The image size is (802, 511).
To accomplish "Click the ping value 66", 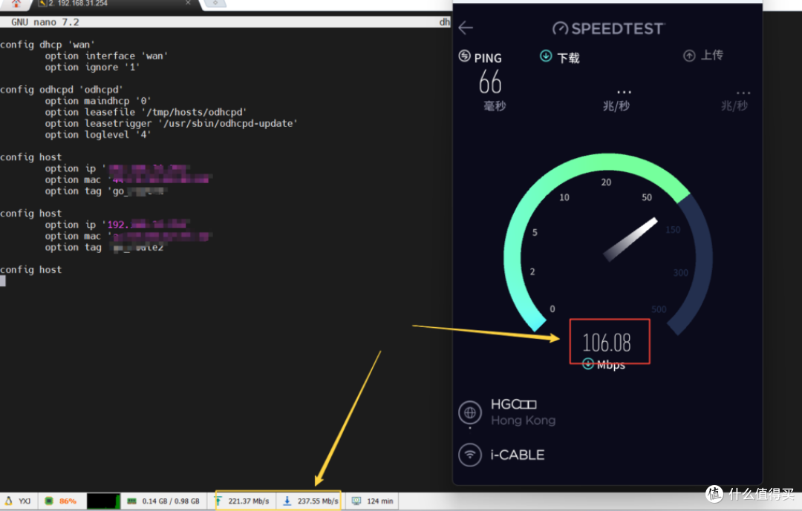I will (x=489, y=82).
